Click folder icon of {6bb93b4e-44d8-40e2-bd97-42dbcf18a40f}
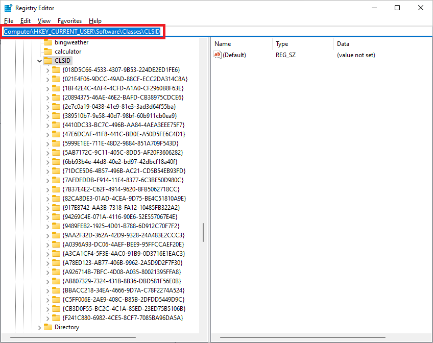Viewport: 433px width, 343px height. 56,161
